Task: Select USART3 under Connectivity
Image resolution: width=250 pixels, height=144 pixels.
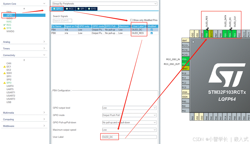Action: coord(11,99)
